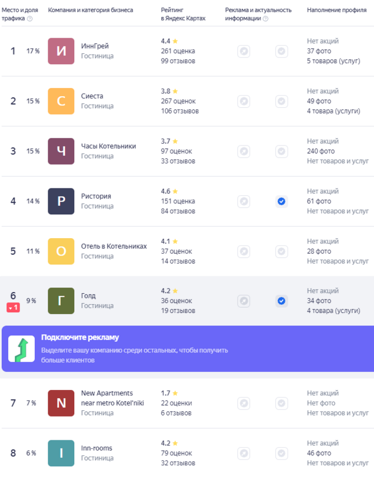Viewport: 374px width, 478px height.
Task: Open the Часы Котельники company link
Action: coord(108,146)
